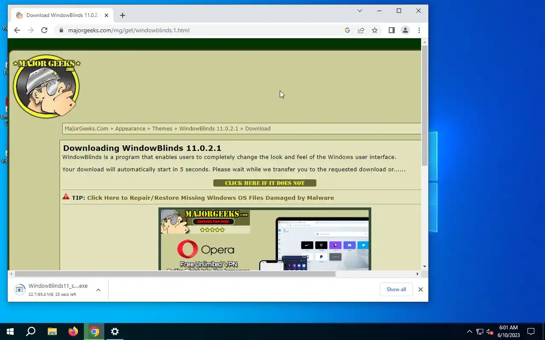Open the Opera VPN advertisement banner
This screenshot has width=545, height=340.
click(x=265, y=239)
